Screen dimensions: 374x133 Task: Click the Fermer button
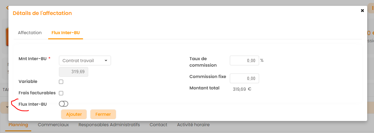pos(103,114)
